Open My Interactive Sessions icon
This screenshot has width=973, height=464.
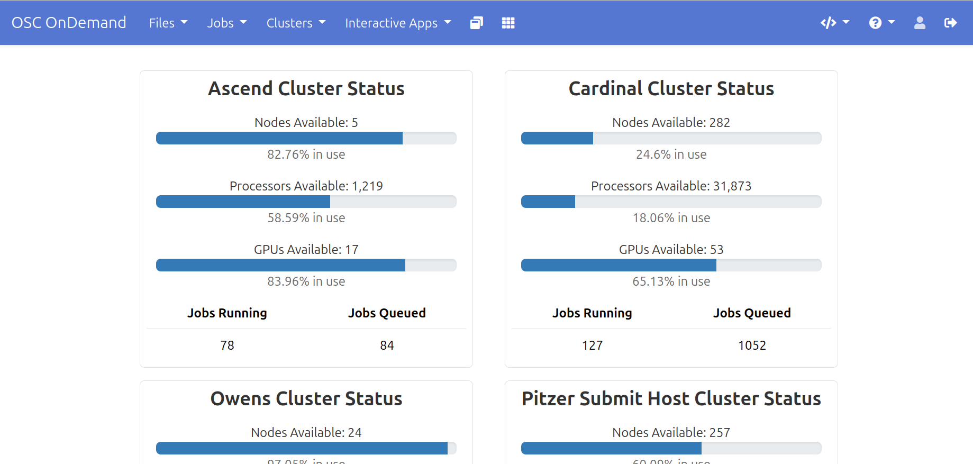pos(476,23)
